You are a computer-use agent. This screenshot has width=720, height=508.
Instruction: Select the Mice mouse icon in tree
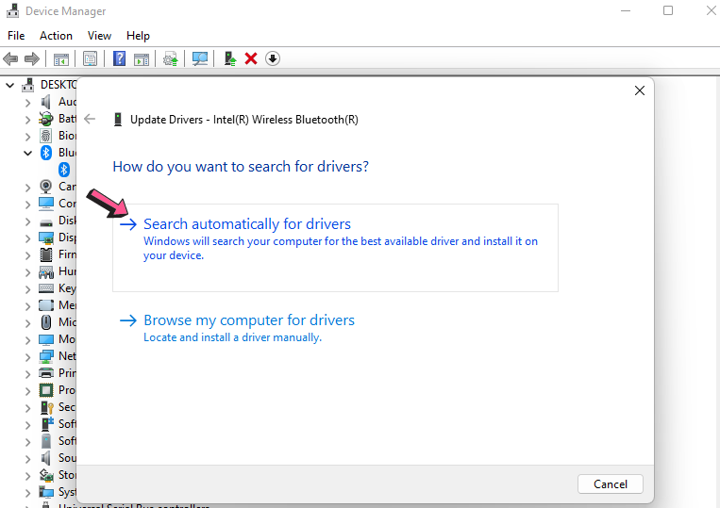pyautogui.click(x=46, y=322)
